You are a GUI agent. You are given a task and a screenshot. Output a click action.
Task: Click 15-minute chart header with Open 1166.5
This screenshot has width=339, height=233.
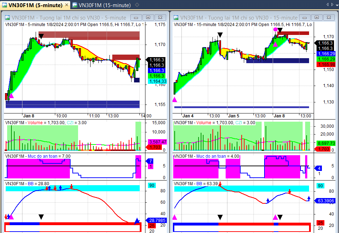click(x=243, y=25)
